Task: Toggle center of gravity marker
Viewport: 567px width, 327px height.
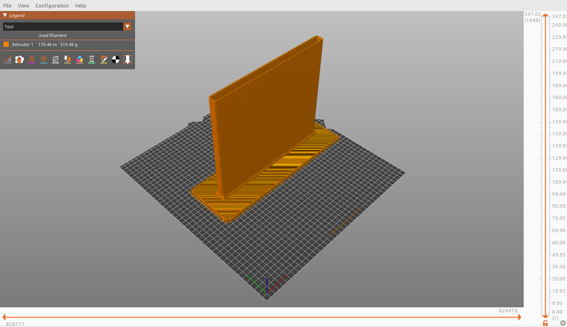Action: 116,59
